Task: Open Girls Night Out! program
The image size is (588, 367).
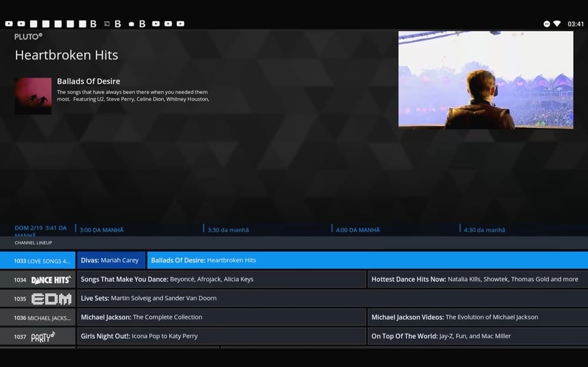Action: [x=221, y=336]
